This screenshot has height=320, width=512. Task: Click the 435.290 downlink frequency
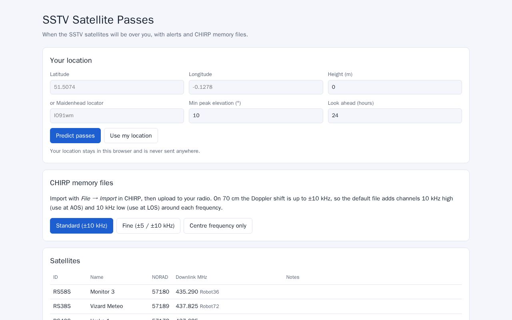point(187,292)
